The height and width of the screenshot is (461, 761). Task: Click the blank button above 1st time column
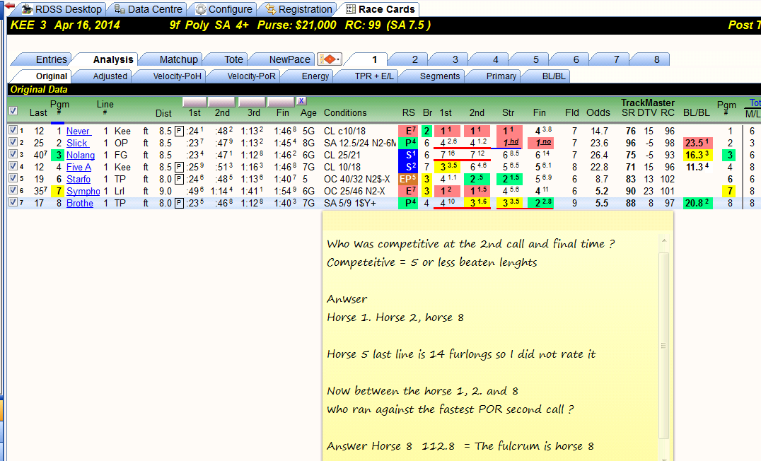click(194, 102)
